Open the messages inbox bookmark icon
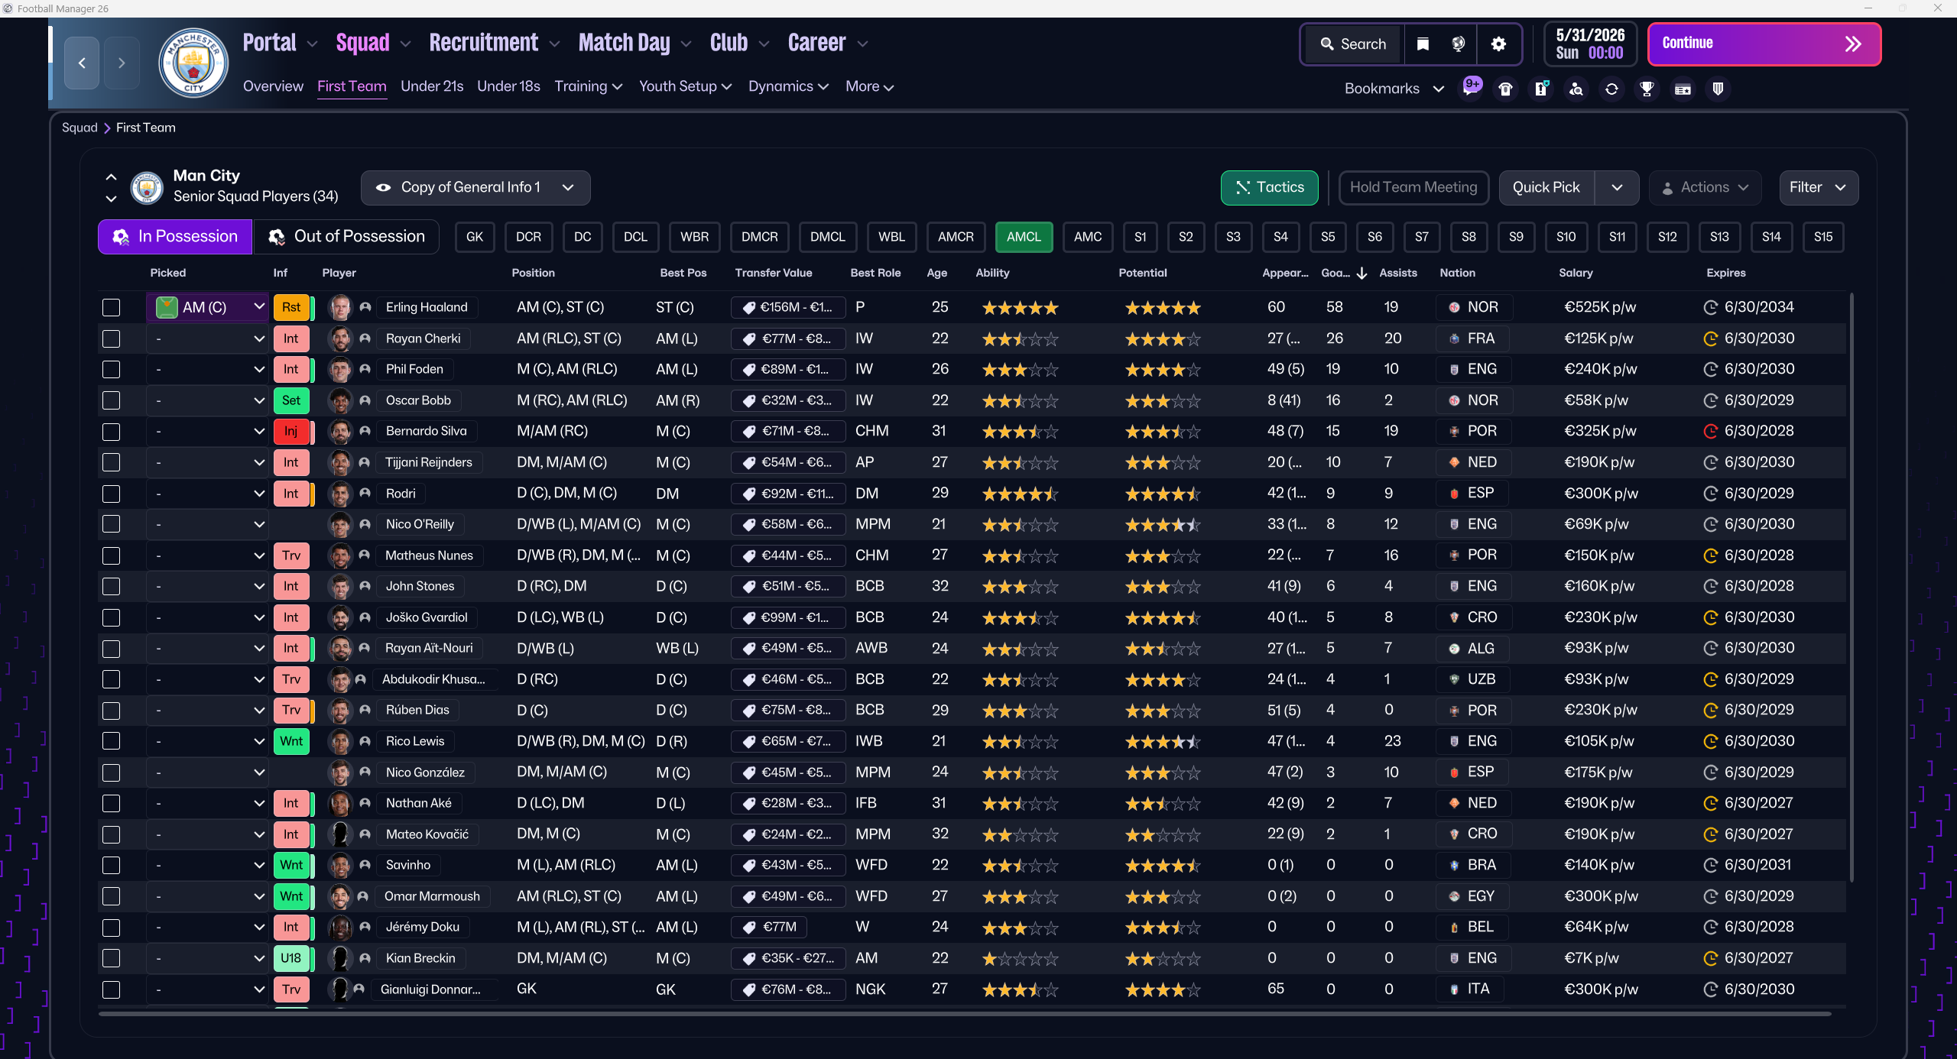 (x=1471, y=88)
